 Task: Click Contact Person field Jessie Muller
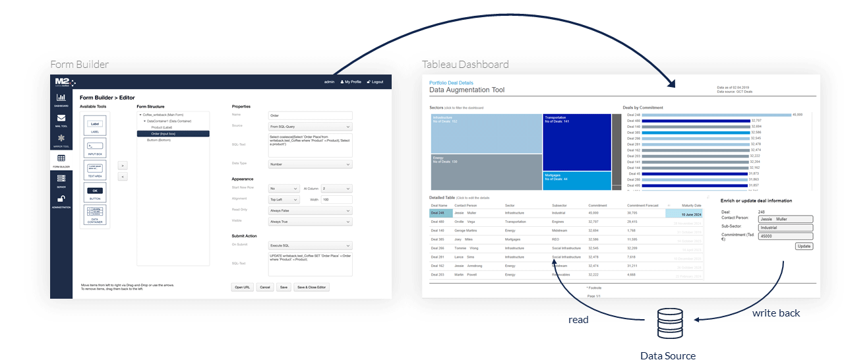point(785,219)
